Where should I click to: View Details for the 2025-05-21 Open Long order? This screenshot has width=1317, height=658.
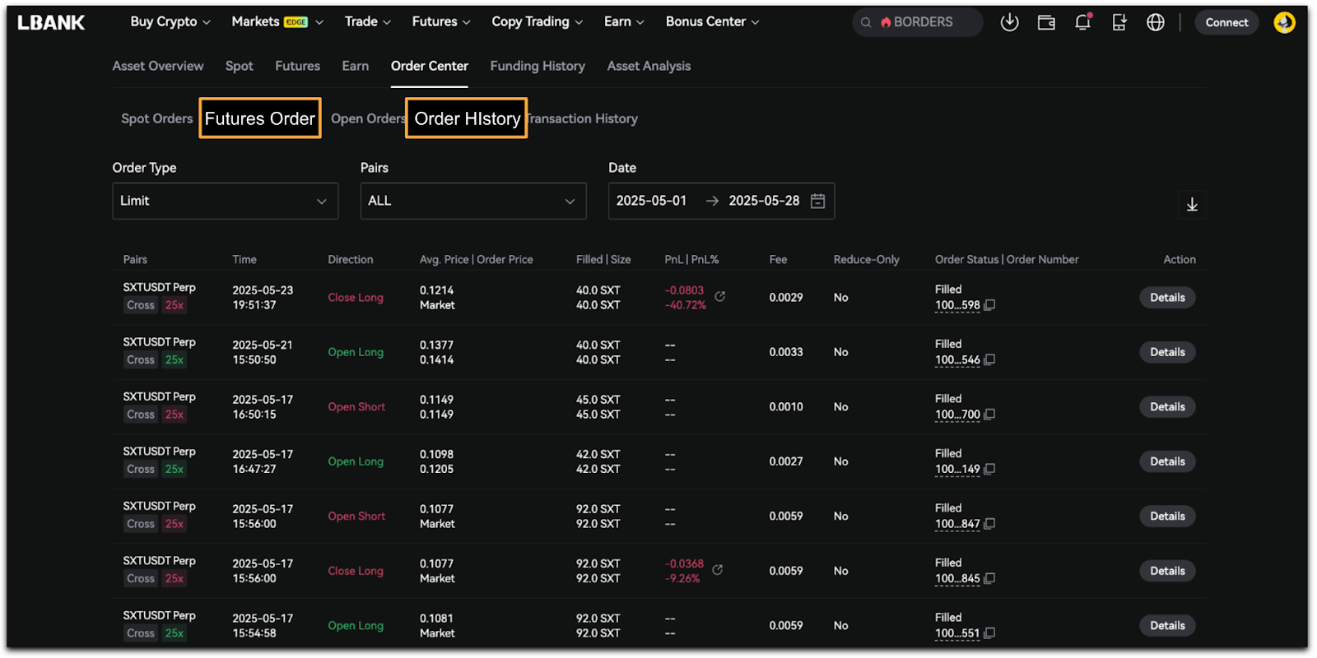click(1167, 352)
